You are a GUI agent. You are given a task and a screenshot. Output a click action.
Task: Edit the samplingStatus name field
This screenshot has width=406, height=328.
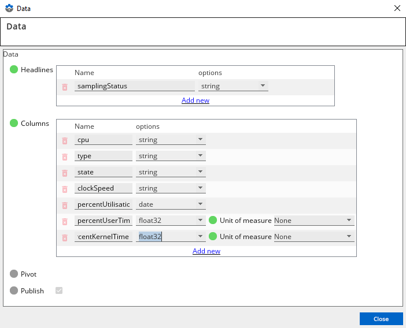135,86
